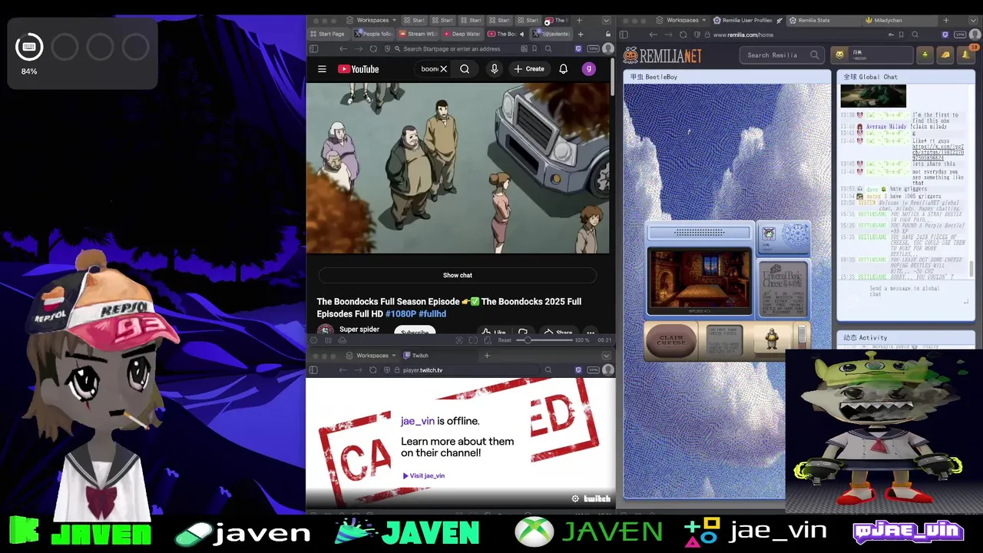Open the RemiliaNET notifications bell with badge
The image size is (983, 553).
click(x=967, y=55)
